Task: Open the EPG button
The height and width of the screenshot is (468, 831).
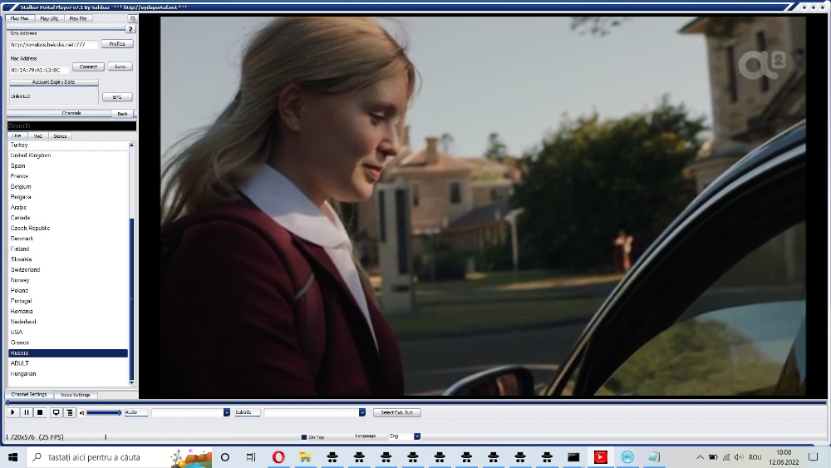Action: [x=117, y=97]
